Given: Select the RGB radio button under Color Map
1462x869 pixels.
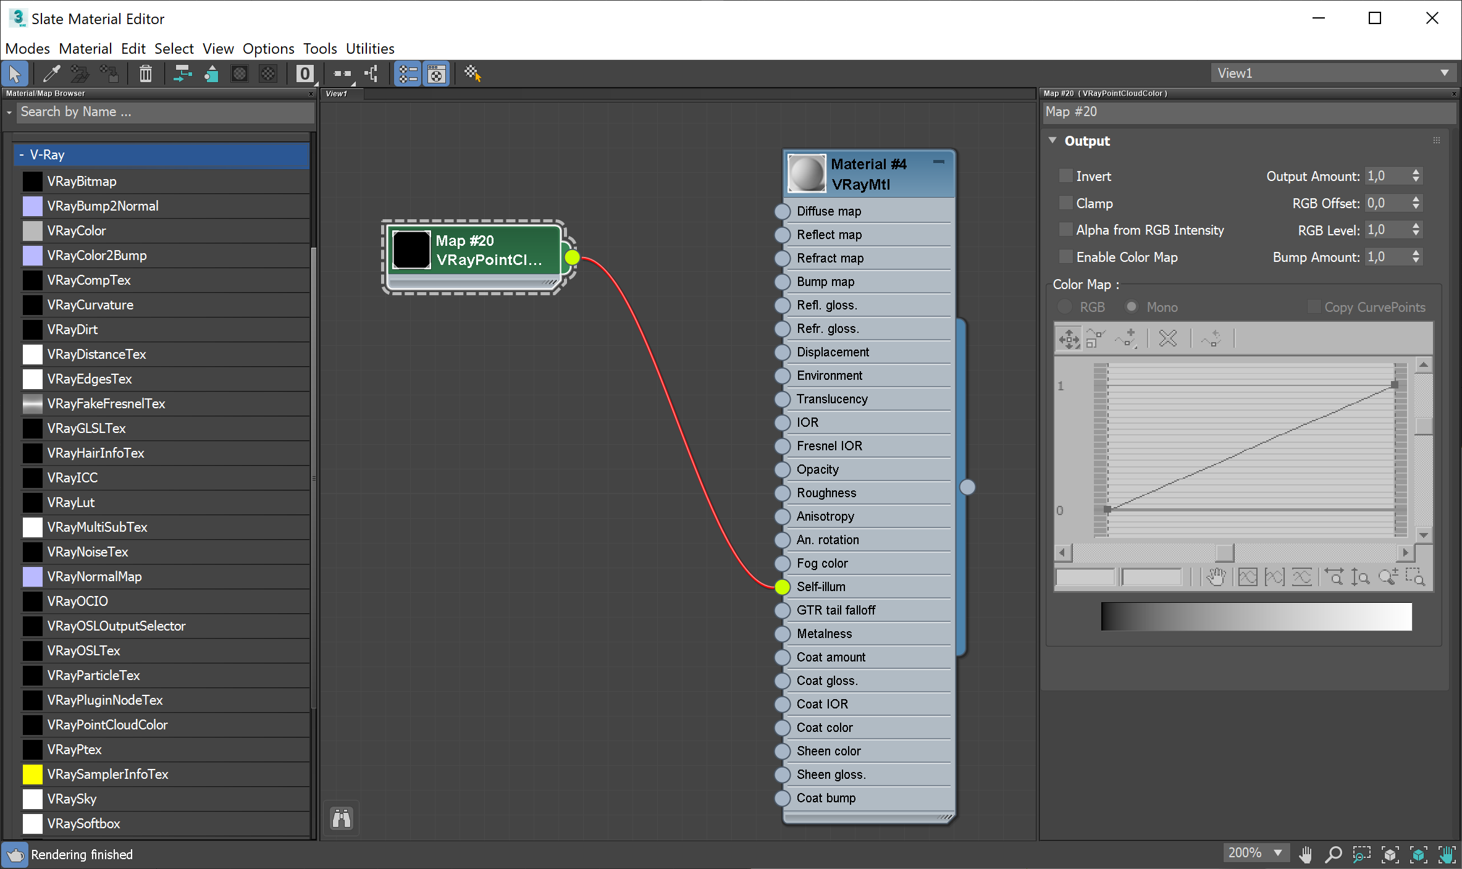Looking at the screenshot, I should click(1065, 306).
